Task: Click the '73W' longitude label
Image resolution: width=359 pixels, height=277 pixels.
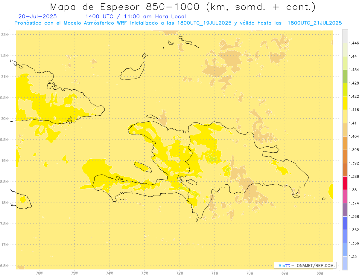Action: click(144, 273)
